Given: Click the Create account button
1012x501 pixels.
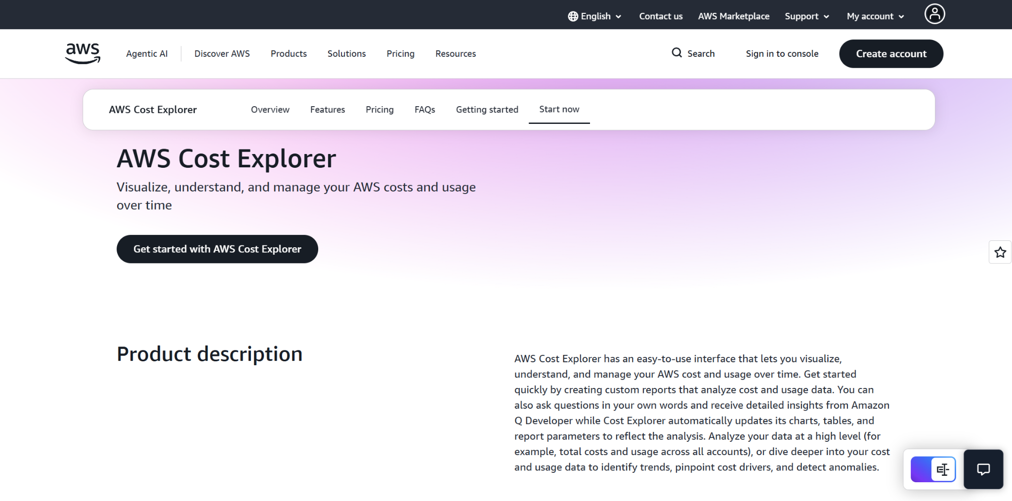Looking at the screenshot, I should (891, 53).
